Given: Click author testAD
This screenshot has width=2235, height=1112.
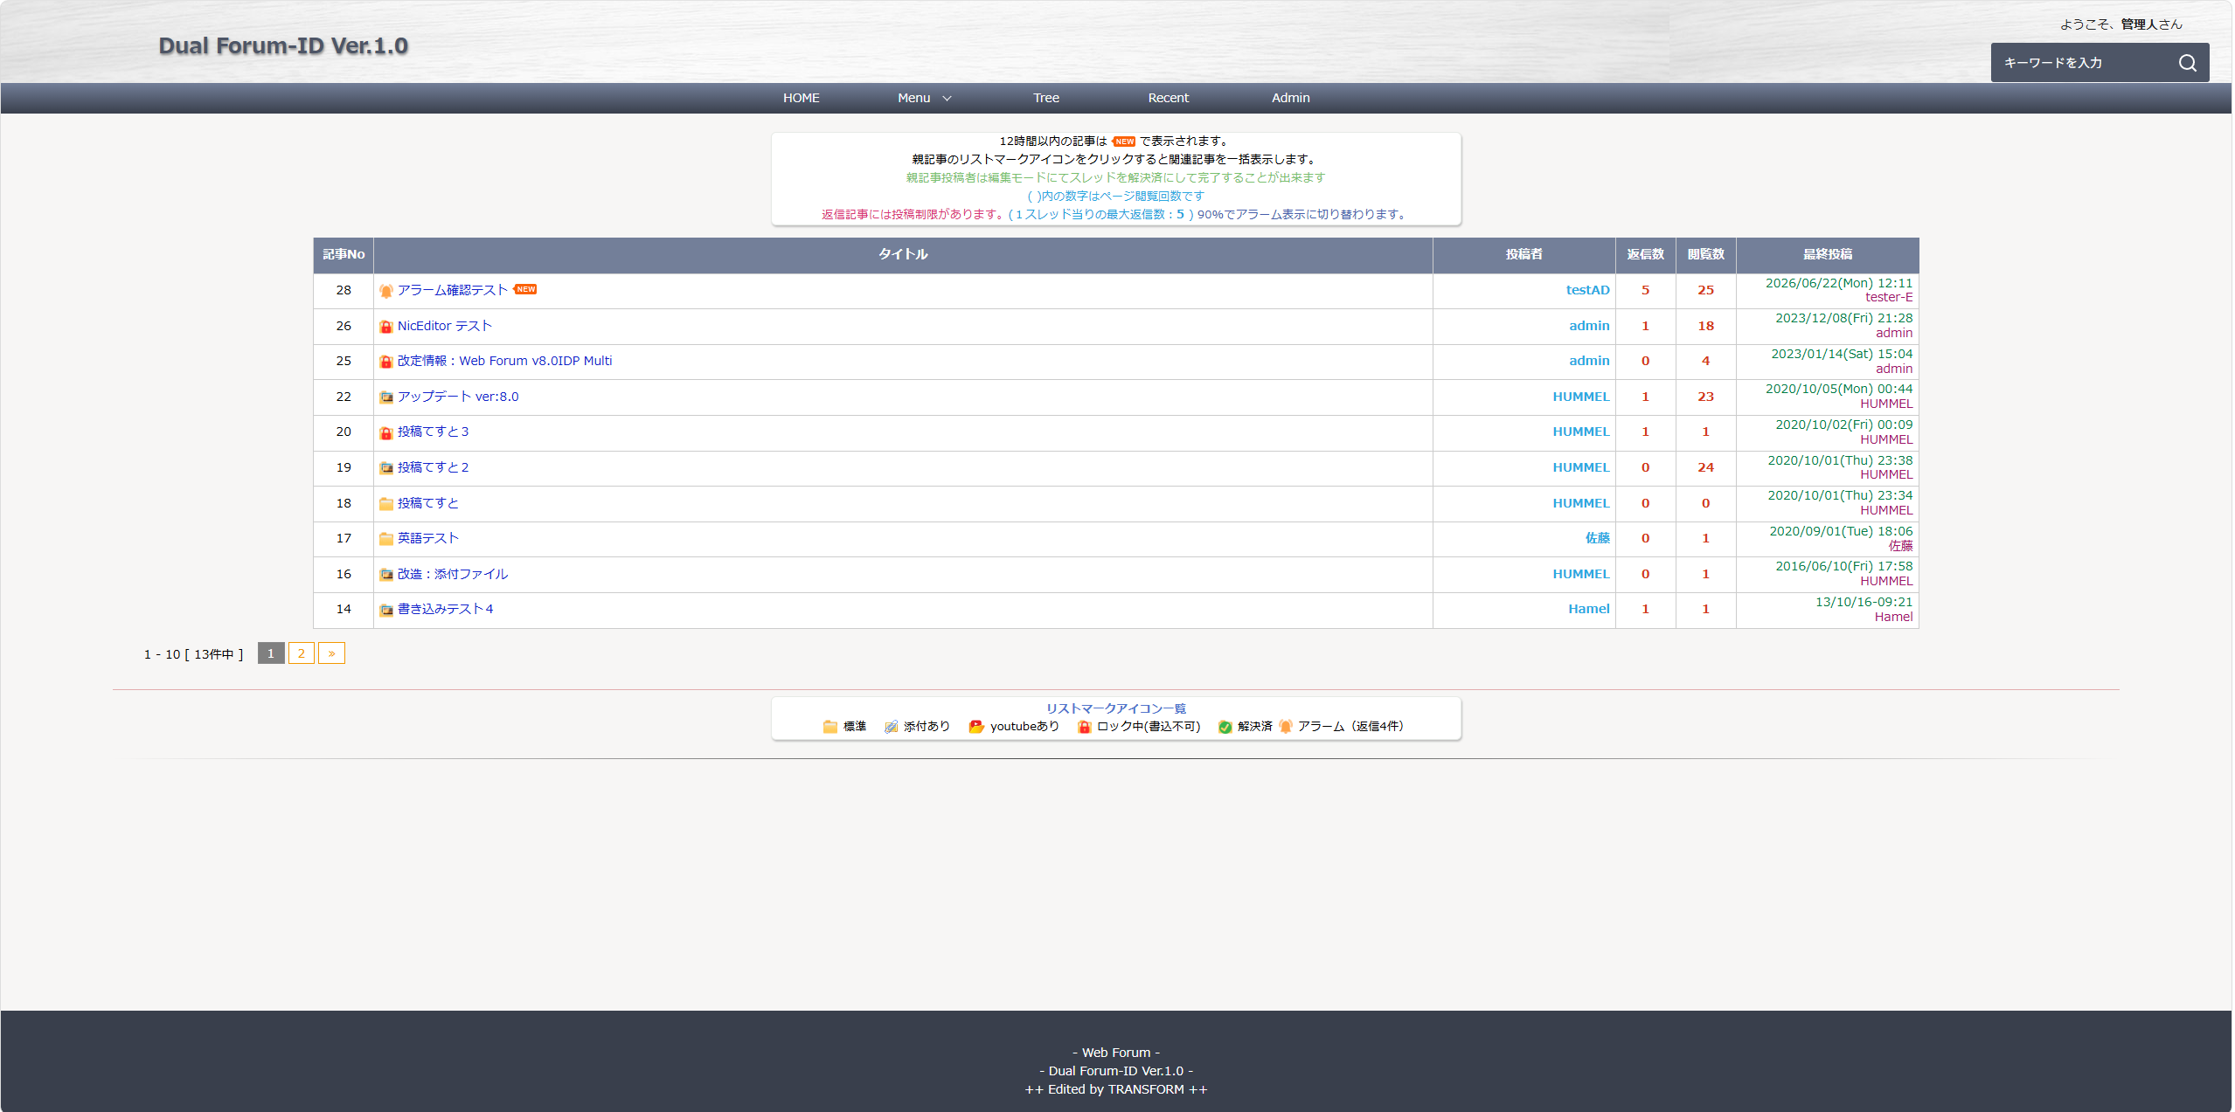Looking at the screenshot, I should (1587, 290).
